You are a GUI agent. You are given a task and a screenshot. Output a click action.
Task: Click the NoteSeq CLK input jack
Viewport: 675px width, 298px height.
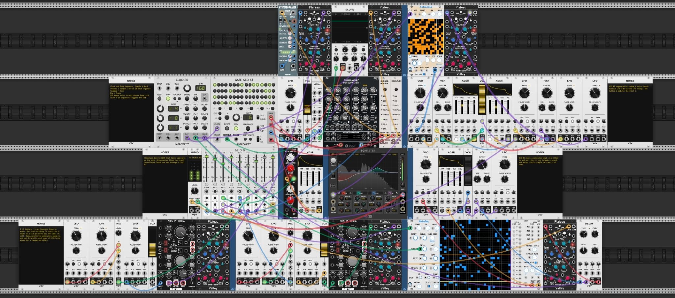click(x=410, y=228)
